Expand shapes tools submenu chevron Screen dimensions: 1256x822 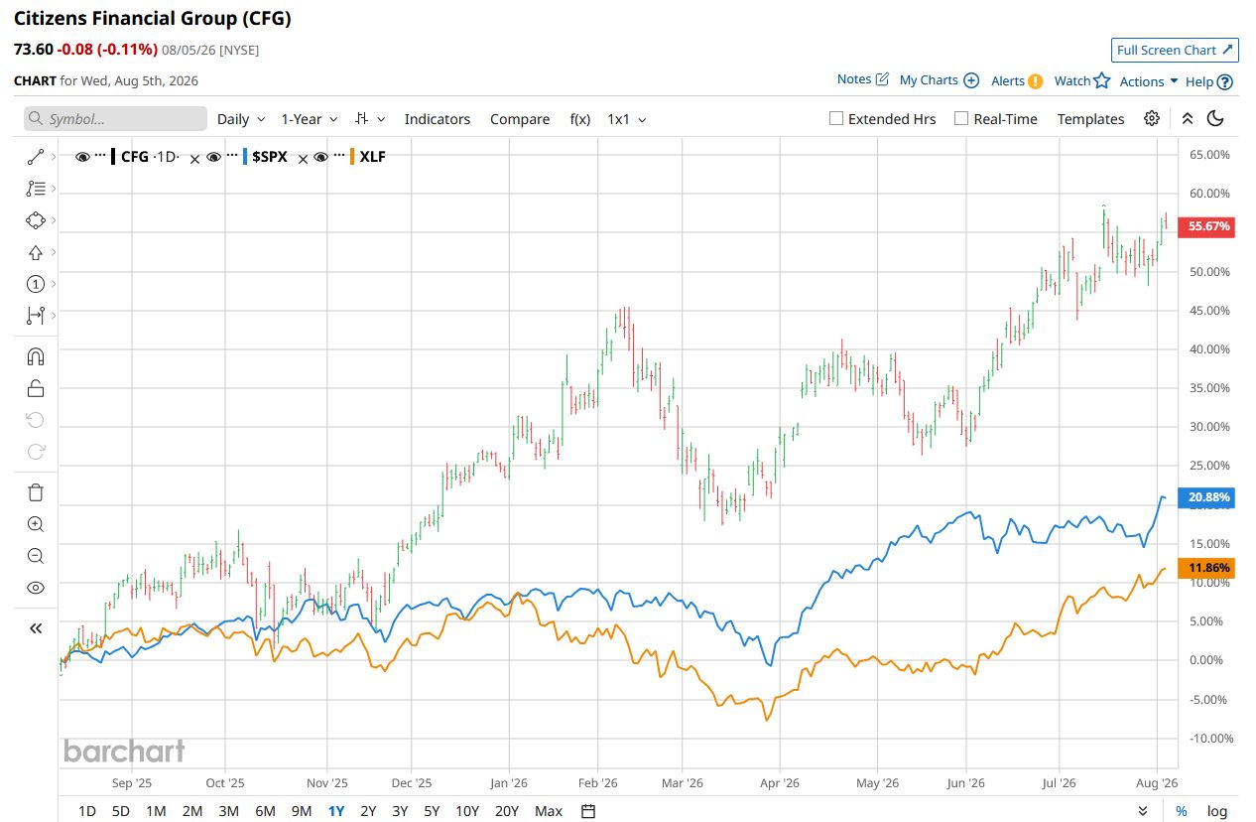click(x=54, y=220)
